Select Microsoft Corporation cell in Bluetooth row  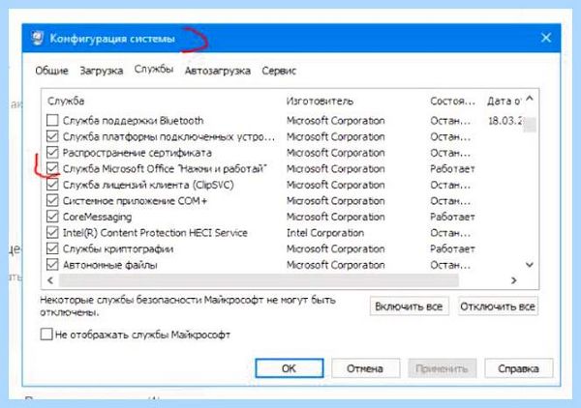[x=336, y=121]
